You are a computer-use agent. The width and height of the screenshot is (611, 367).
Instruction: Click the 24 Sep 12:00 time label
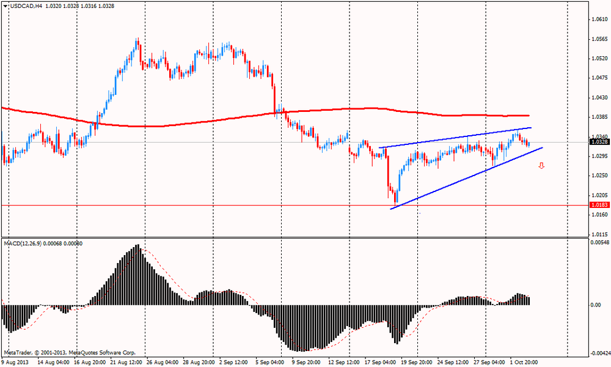[453, 362]
